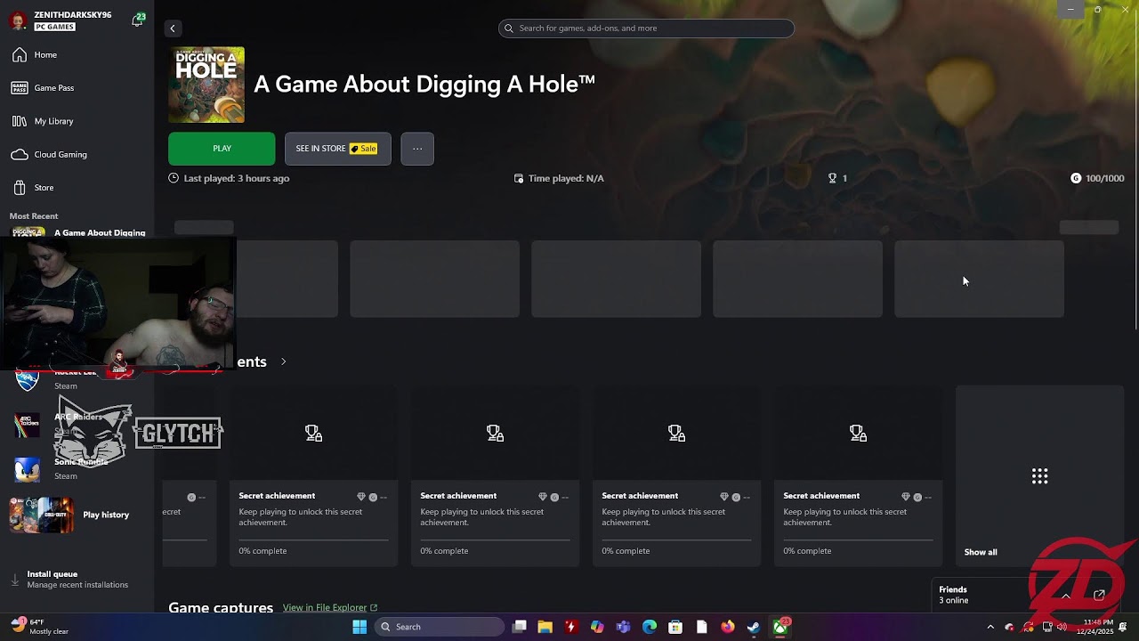Click the search box for games and add-ons
This screenshot has height=641, width=1139.
point(646,28)
